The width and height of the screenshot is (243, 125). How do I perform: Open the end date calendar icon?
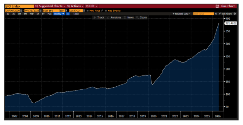click(x=41, y=11)
